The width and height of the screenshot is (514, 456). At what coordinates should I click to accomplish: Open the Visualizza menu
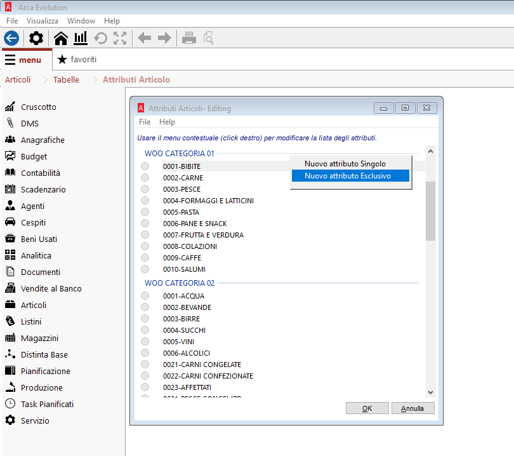click(43, 21)
